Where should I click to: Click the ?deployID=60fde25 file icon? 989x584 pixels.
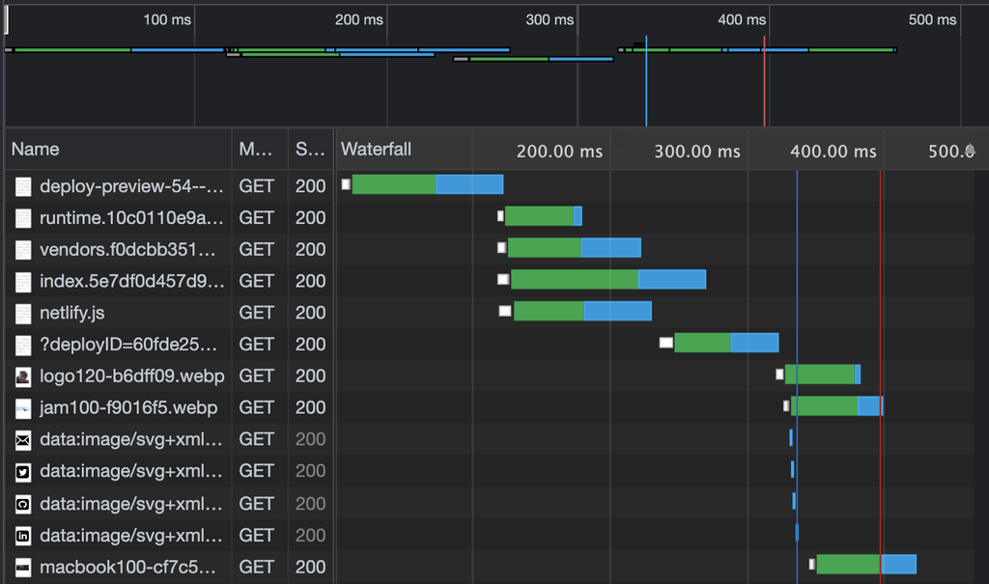23,345
